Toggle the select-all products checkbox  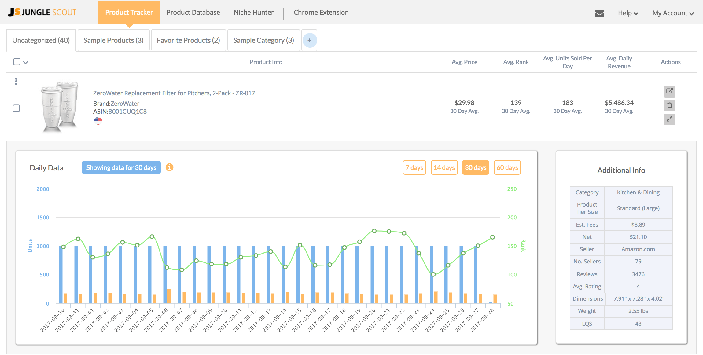[x=17, y=62]
